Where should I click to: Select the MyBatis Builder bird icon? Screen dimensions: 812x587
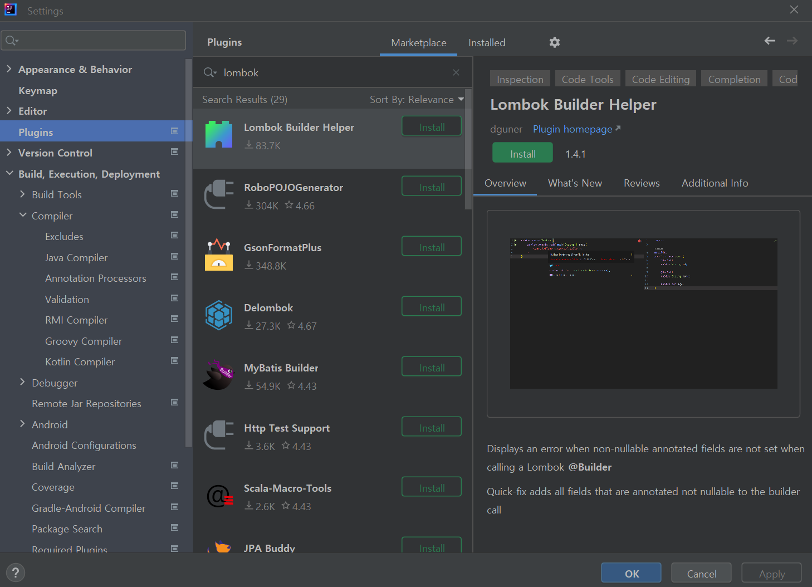click(x=219, y=375)
